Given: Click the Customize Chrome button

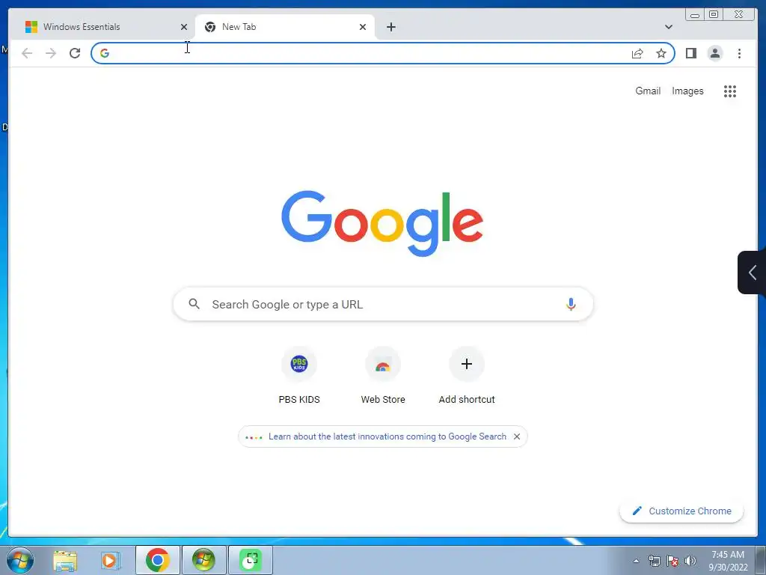Looking at the screenshot, I should pos(681,511).
